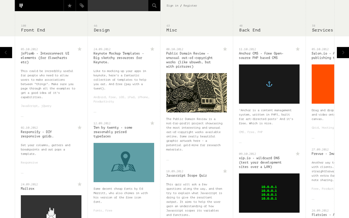Filter by the Fonts tag
This screenshot has height=218, width=349.
click(x=98, y=210)
